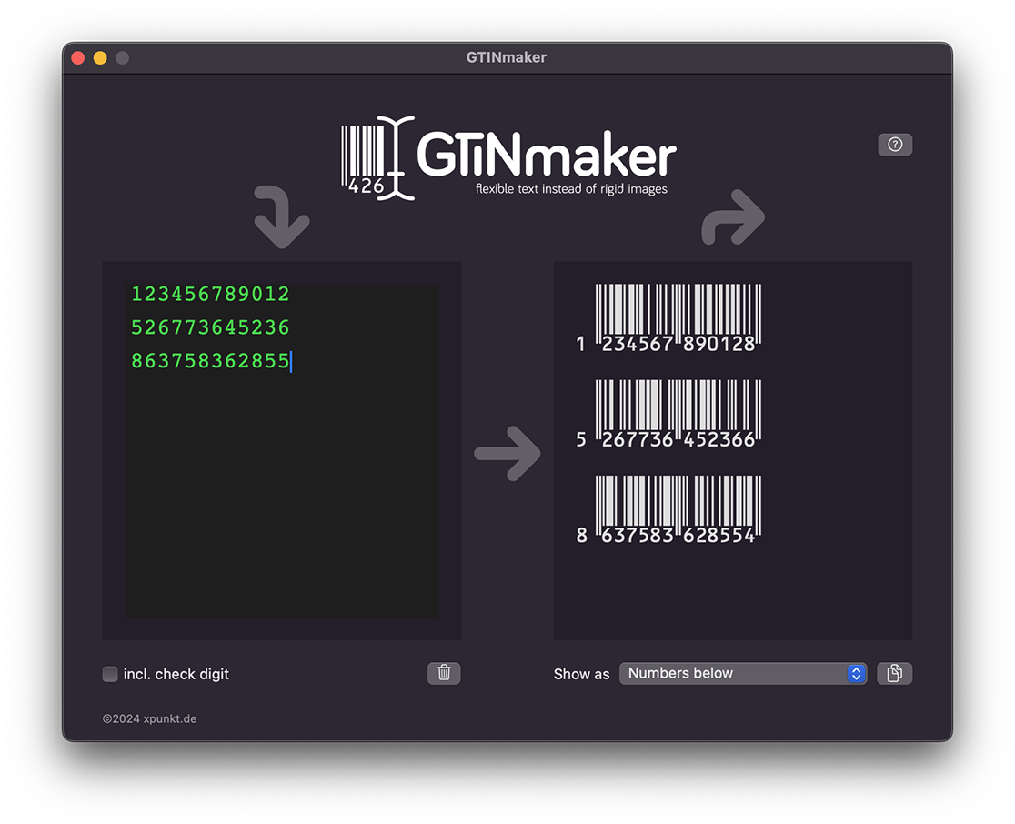Viewport: 1015px width, 824px height.
Task: Change 'Numbers below' display option
Action: coord(743,673)
